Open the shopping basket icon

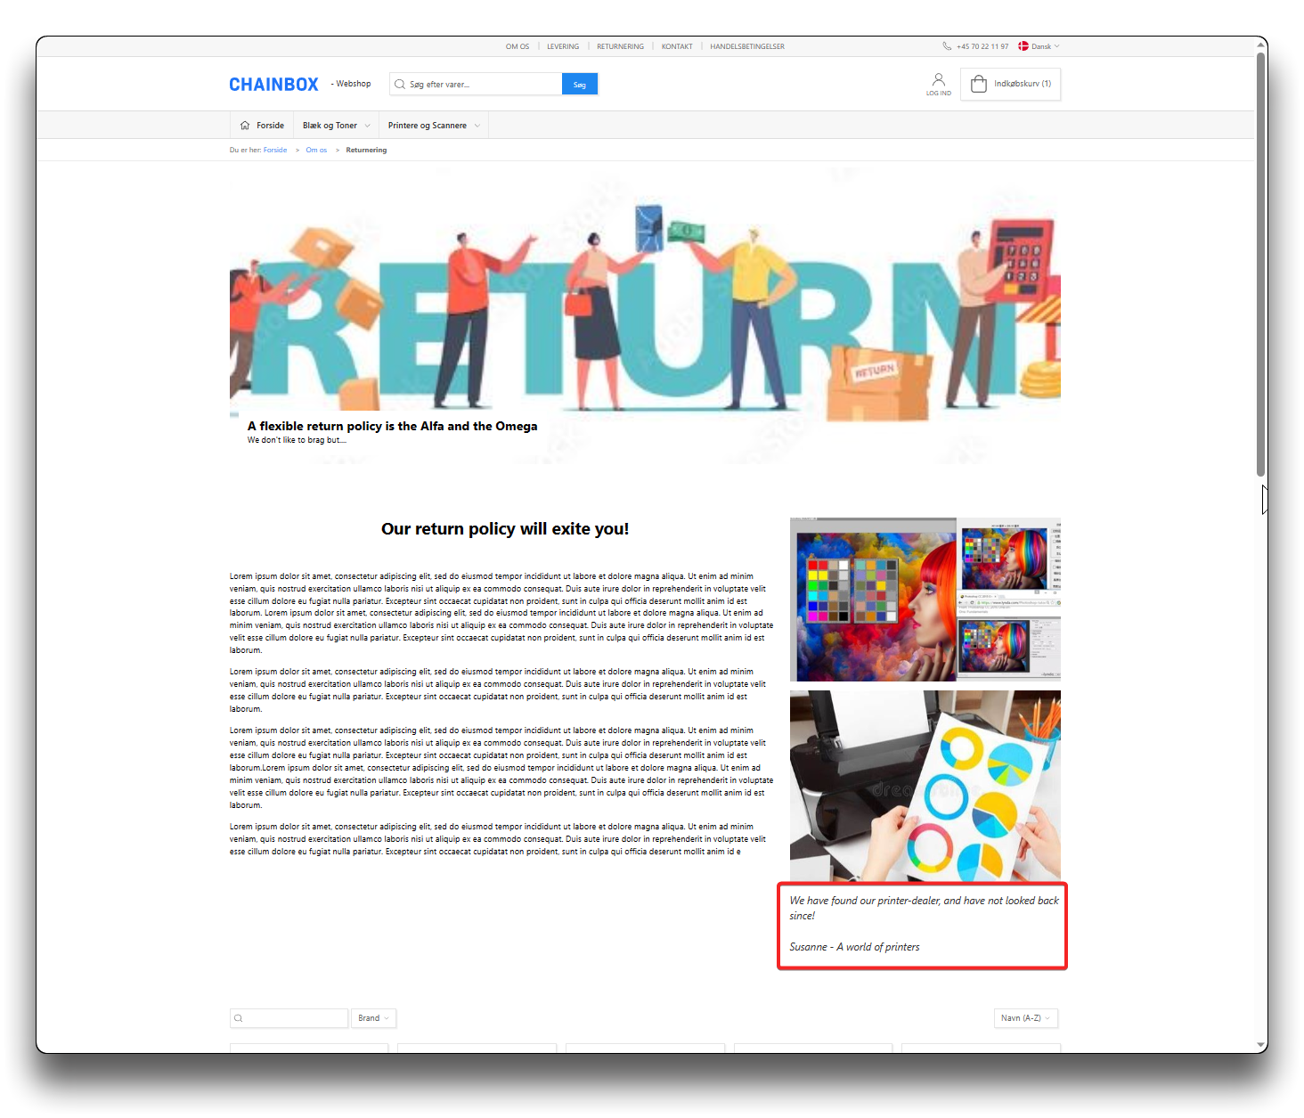click(x=979, y=84)
